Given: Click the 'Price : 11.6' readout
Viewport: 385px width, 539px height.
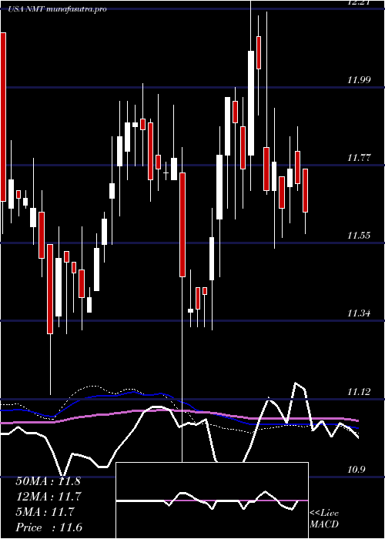Looking at the screenshot, I should [49, 527].
